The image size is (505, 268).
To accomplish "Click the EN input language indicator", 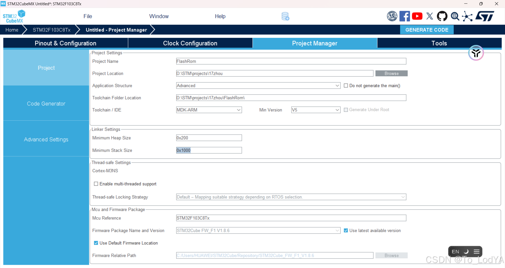I will tap(455, 252).
